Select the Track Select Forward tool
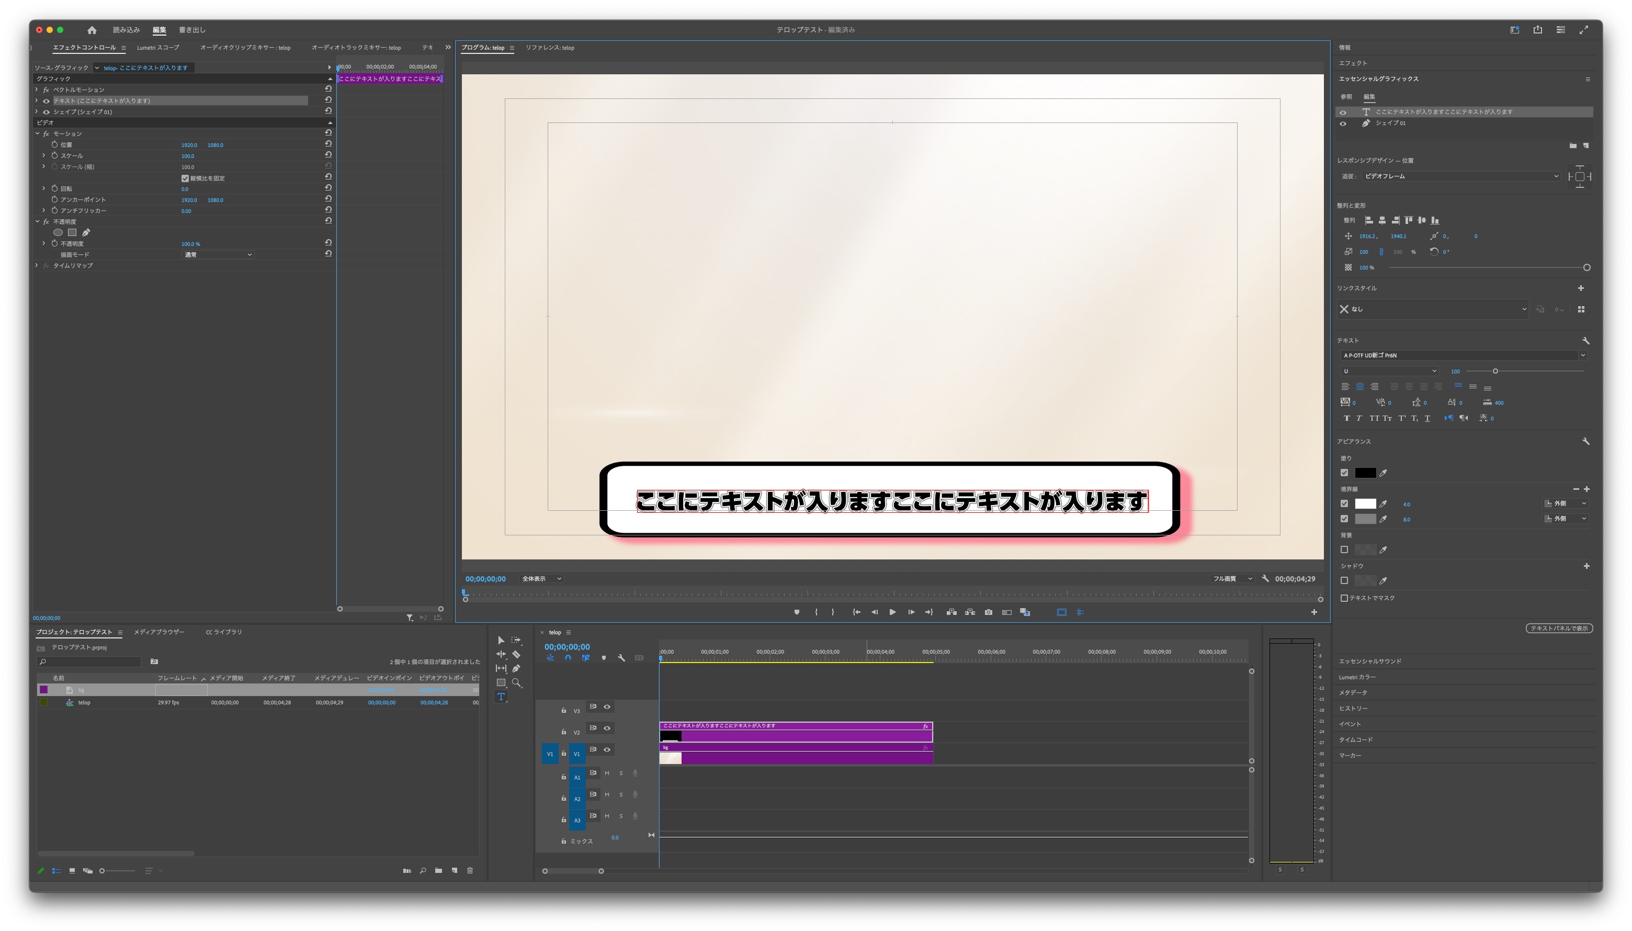 click(x=516, y=640)
